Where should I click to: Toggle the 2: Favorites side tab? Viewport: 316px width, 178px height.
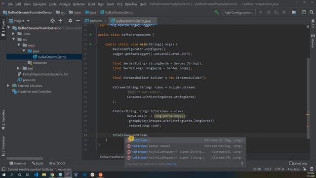[3, 120]
